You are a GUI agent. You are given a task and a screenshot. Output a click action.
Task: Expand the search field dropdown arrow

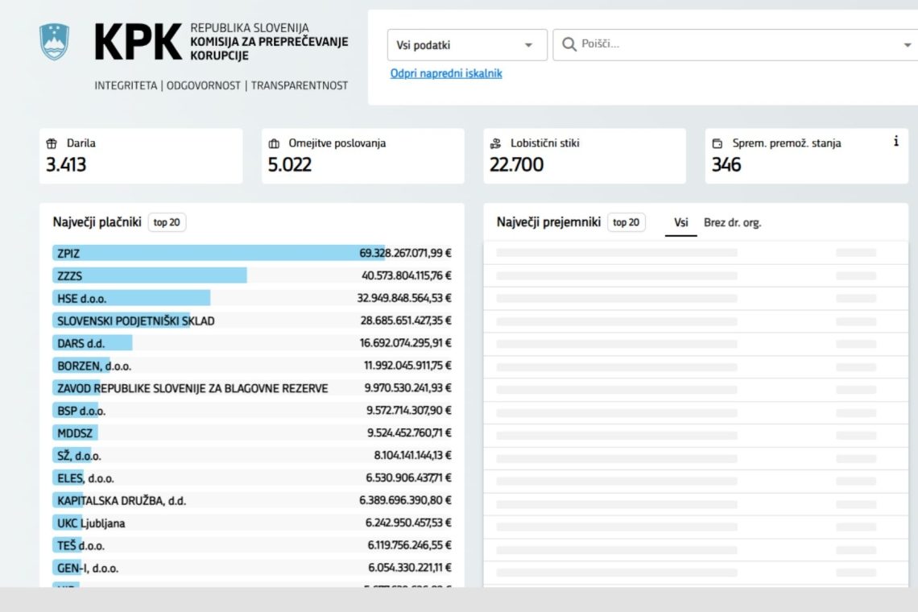907,45
